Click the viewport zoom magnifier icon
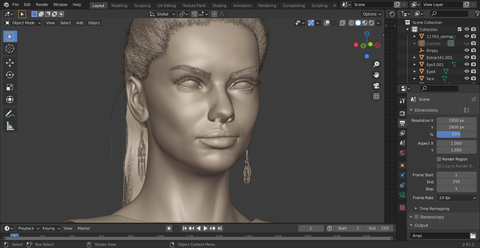This screenshot has height=248, width=480. [x=376, y=64]
